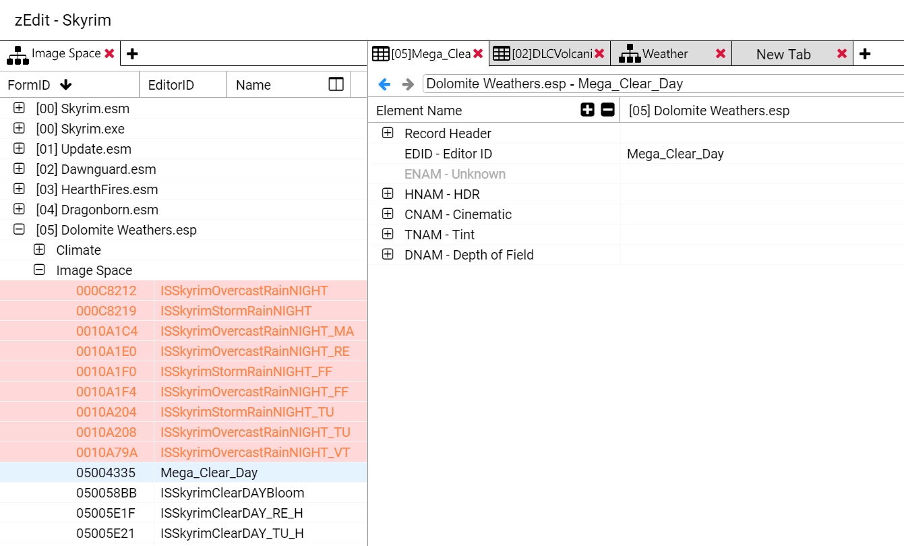
Task: Click the EDID - Editor ID element
Action: click(448, 154)
